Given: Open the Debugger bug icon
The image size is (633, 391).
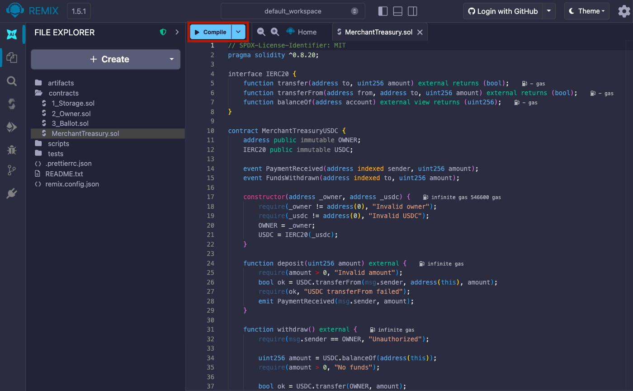Looking at the screenshot, I should click(12, 149).
